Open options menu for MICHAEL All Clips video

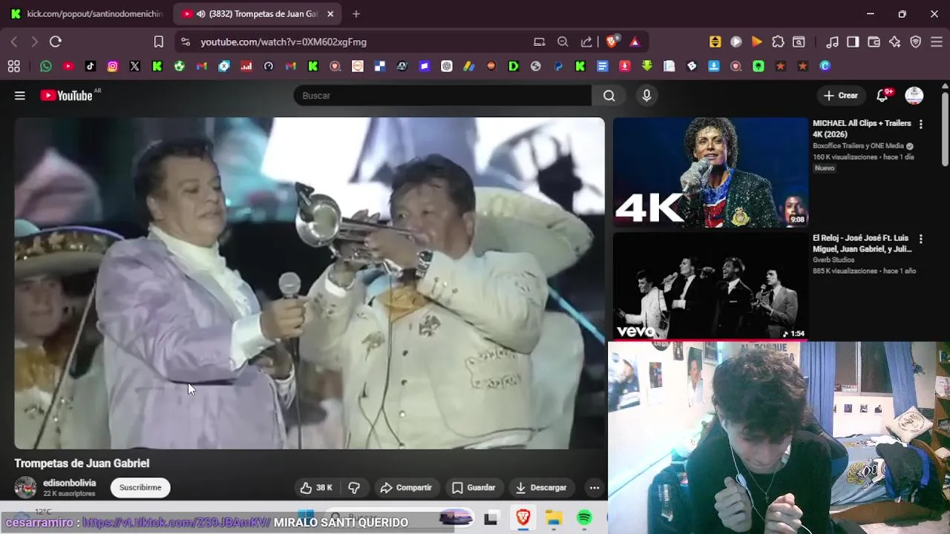coord(921,124)
